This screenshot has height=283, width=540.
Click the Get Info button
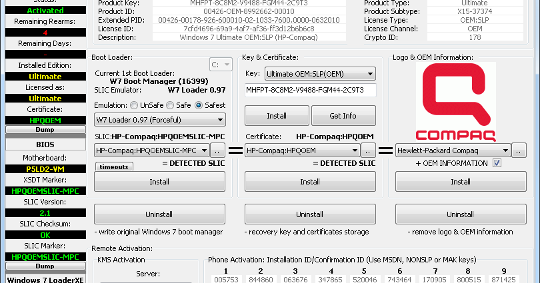coord(343,116)
